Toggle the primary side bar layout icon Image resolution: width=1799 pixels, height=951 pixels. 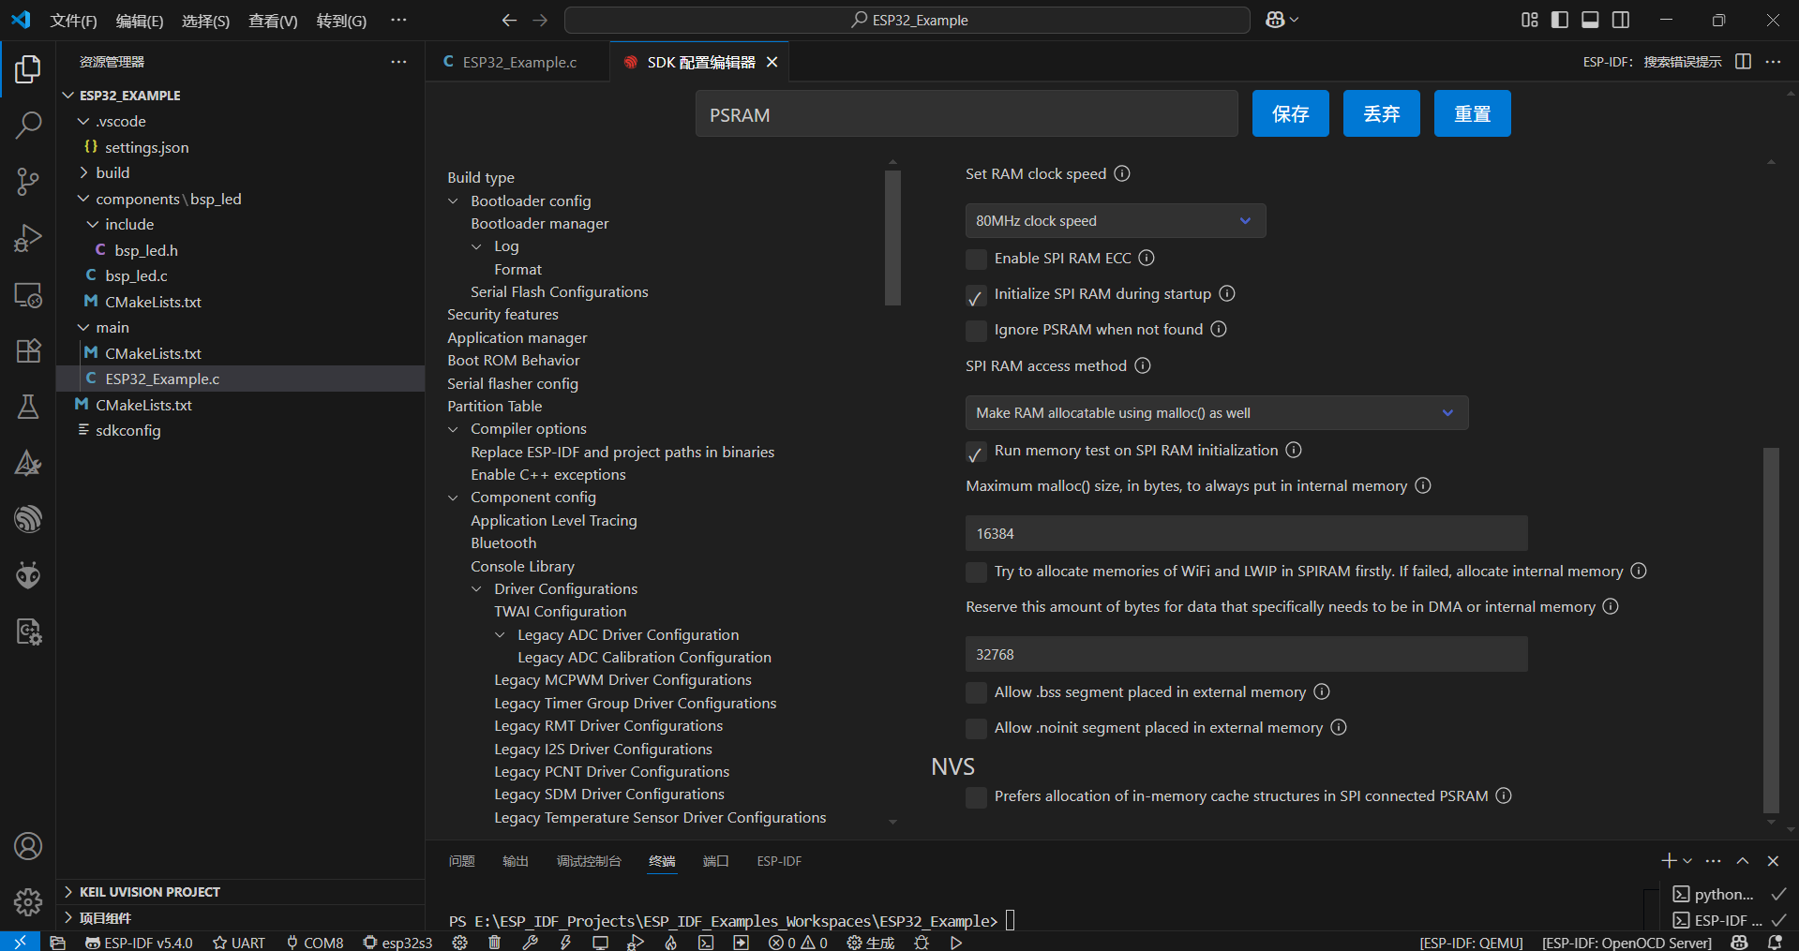[1560, 20]
